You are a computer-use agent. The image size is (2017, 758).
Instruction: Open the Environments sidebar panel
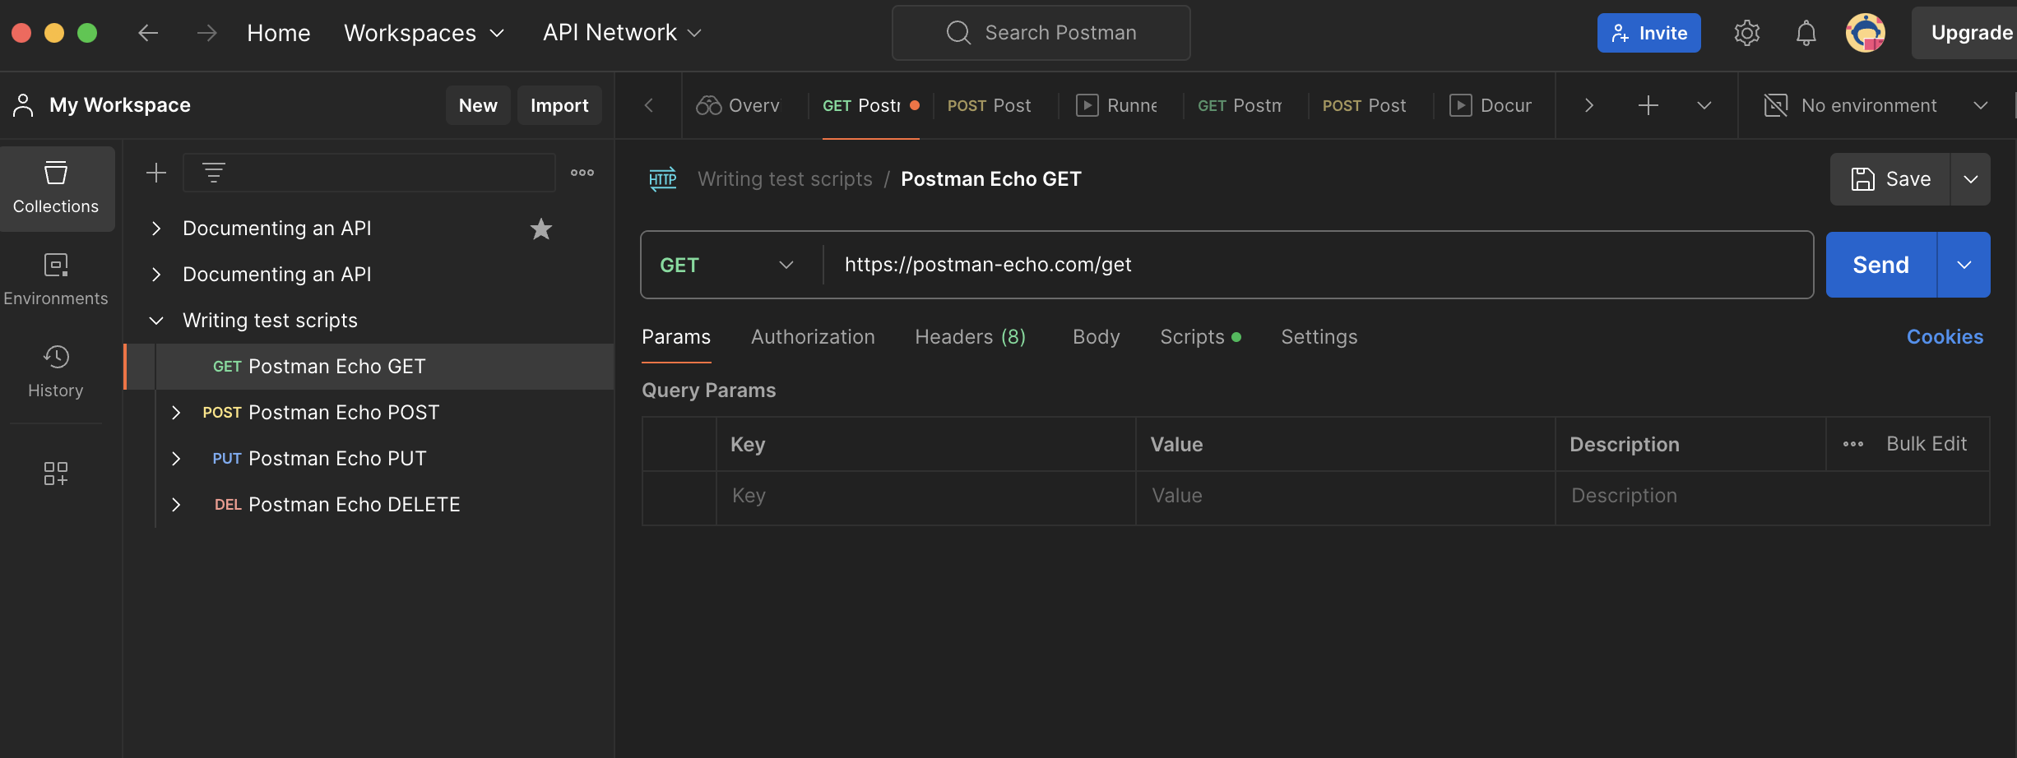tap(56, 280)
